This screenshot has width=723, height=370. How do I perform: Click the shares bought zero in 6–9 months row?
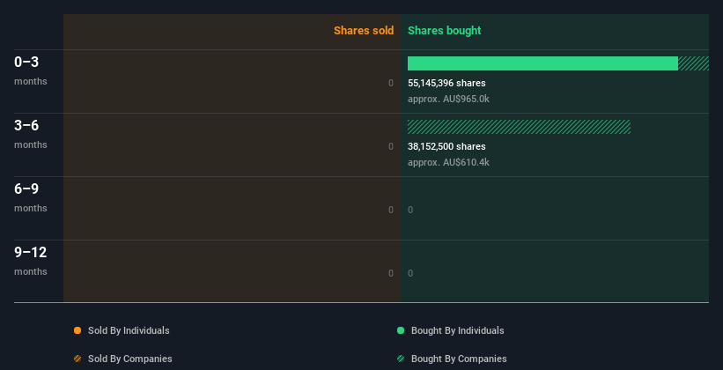coord(410,210)
